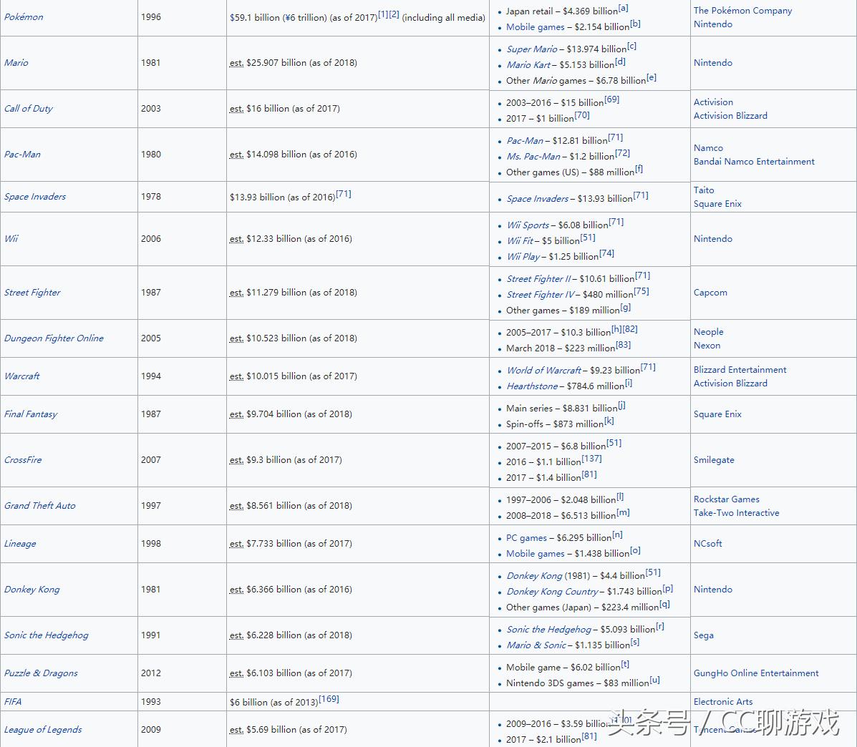The width and height of the screenshot is (857, 747).
Task: Click the Sonic the Hedgehog franchise name
Action: coord(46,635)
